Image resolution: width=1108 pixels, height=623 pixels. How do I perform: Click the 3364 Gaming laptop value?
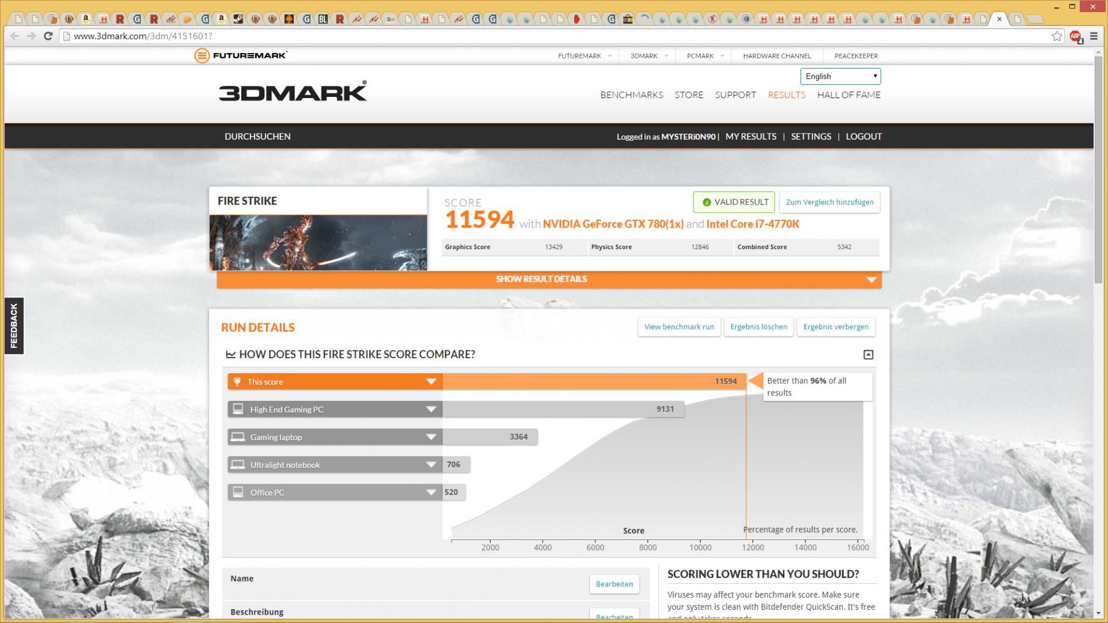pyautogui.click(x=519, y=437)
